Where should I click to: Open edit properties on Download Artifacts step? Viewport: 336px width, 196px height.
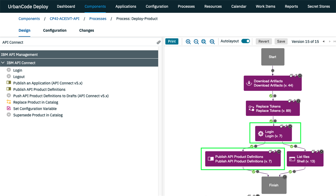pyautogui.click(x=295, y=75)
